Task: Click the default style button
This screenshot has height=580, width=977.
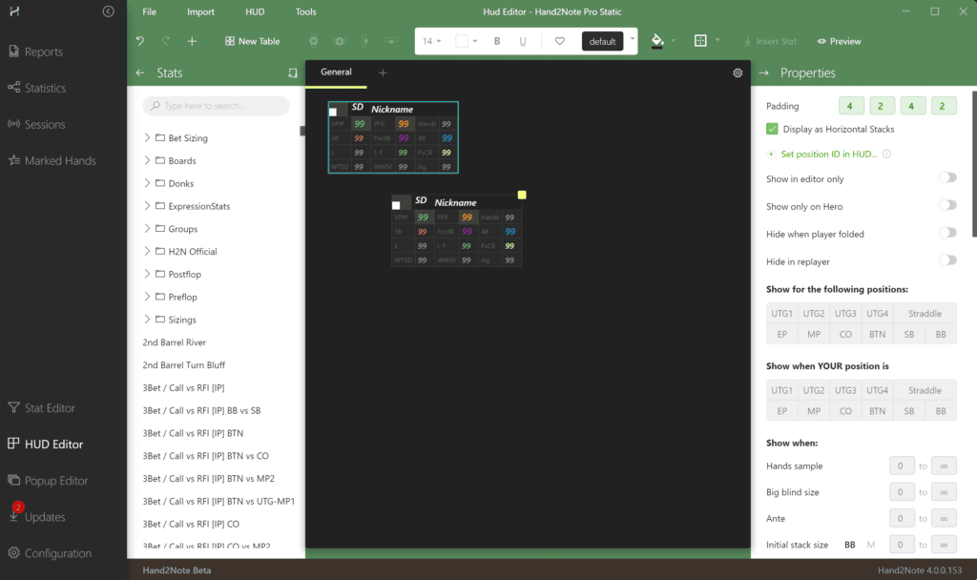Action: [603, 41]
